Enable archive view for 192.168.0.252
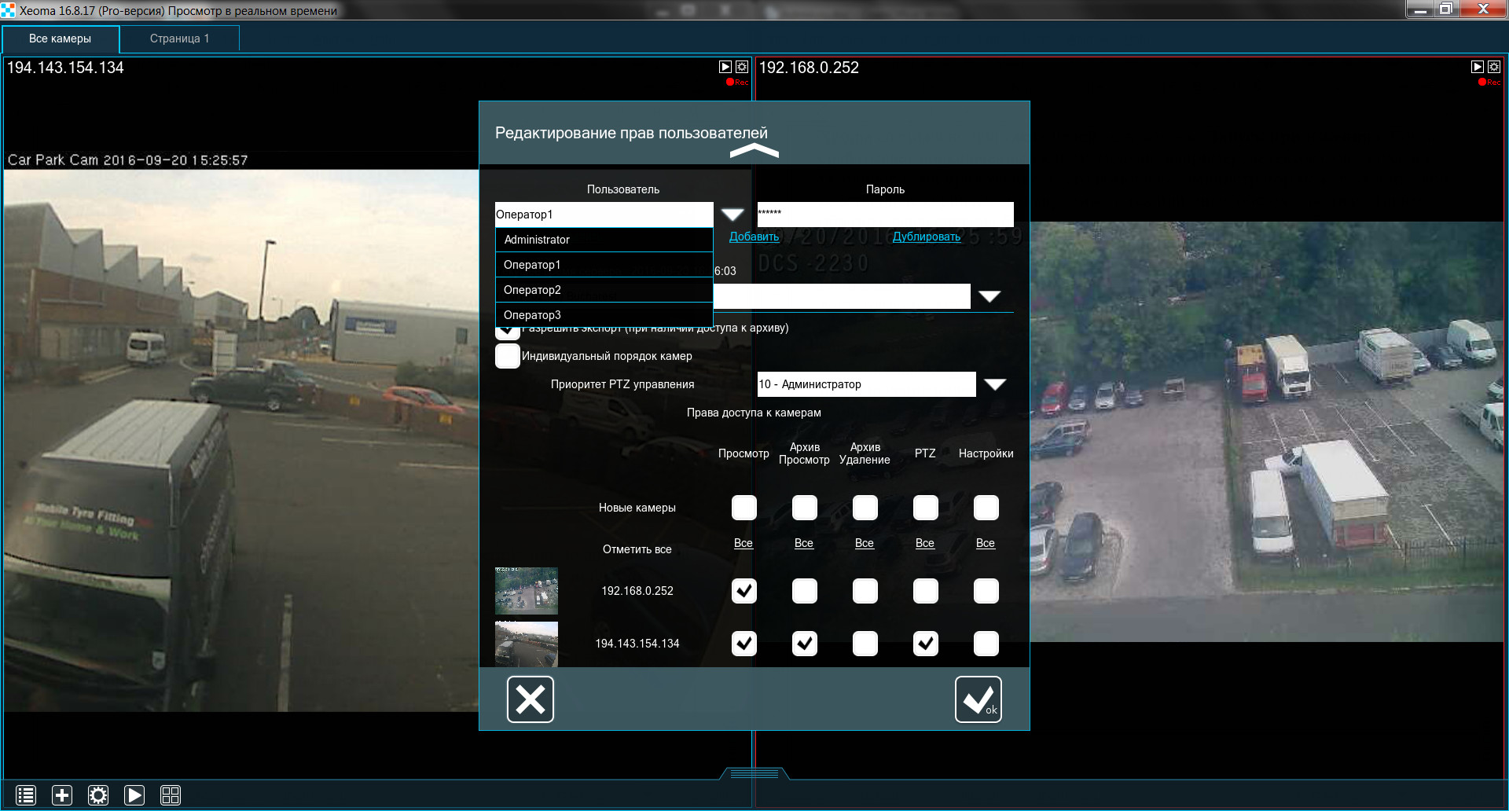1509x811 pixels. tap(804, 591)
